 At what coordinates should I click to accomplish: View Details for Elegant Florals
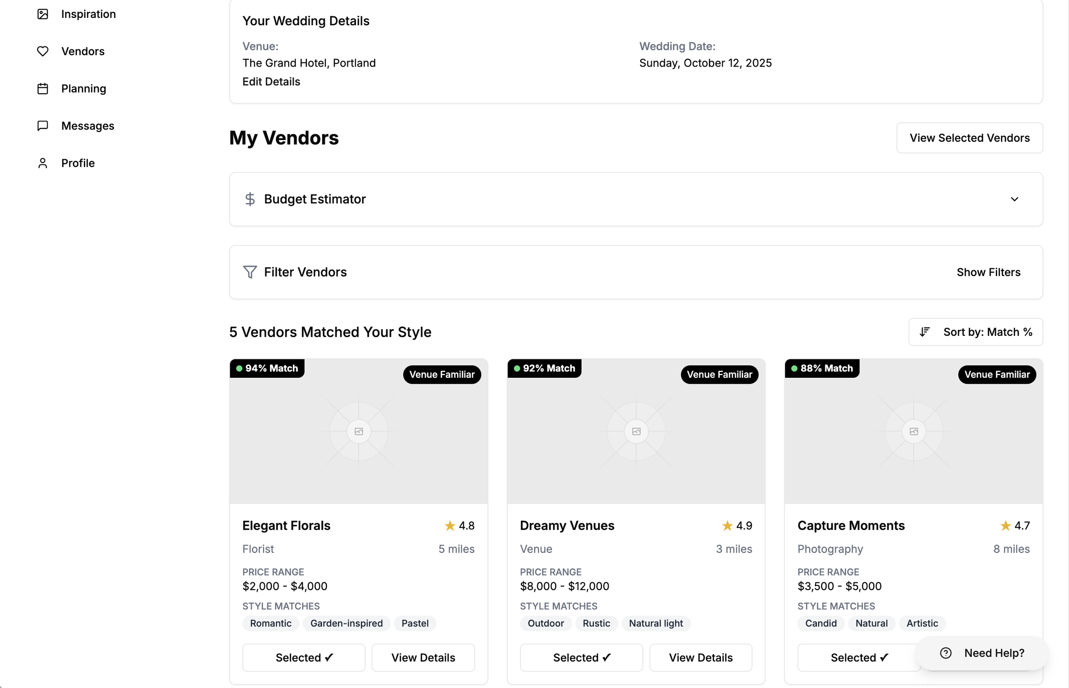423,658
